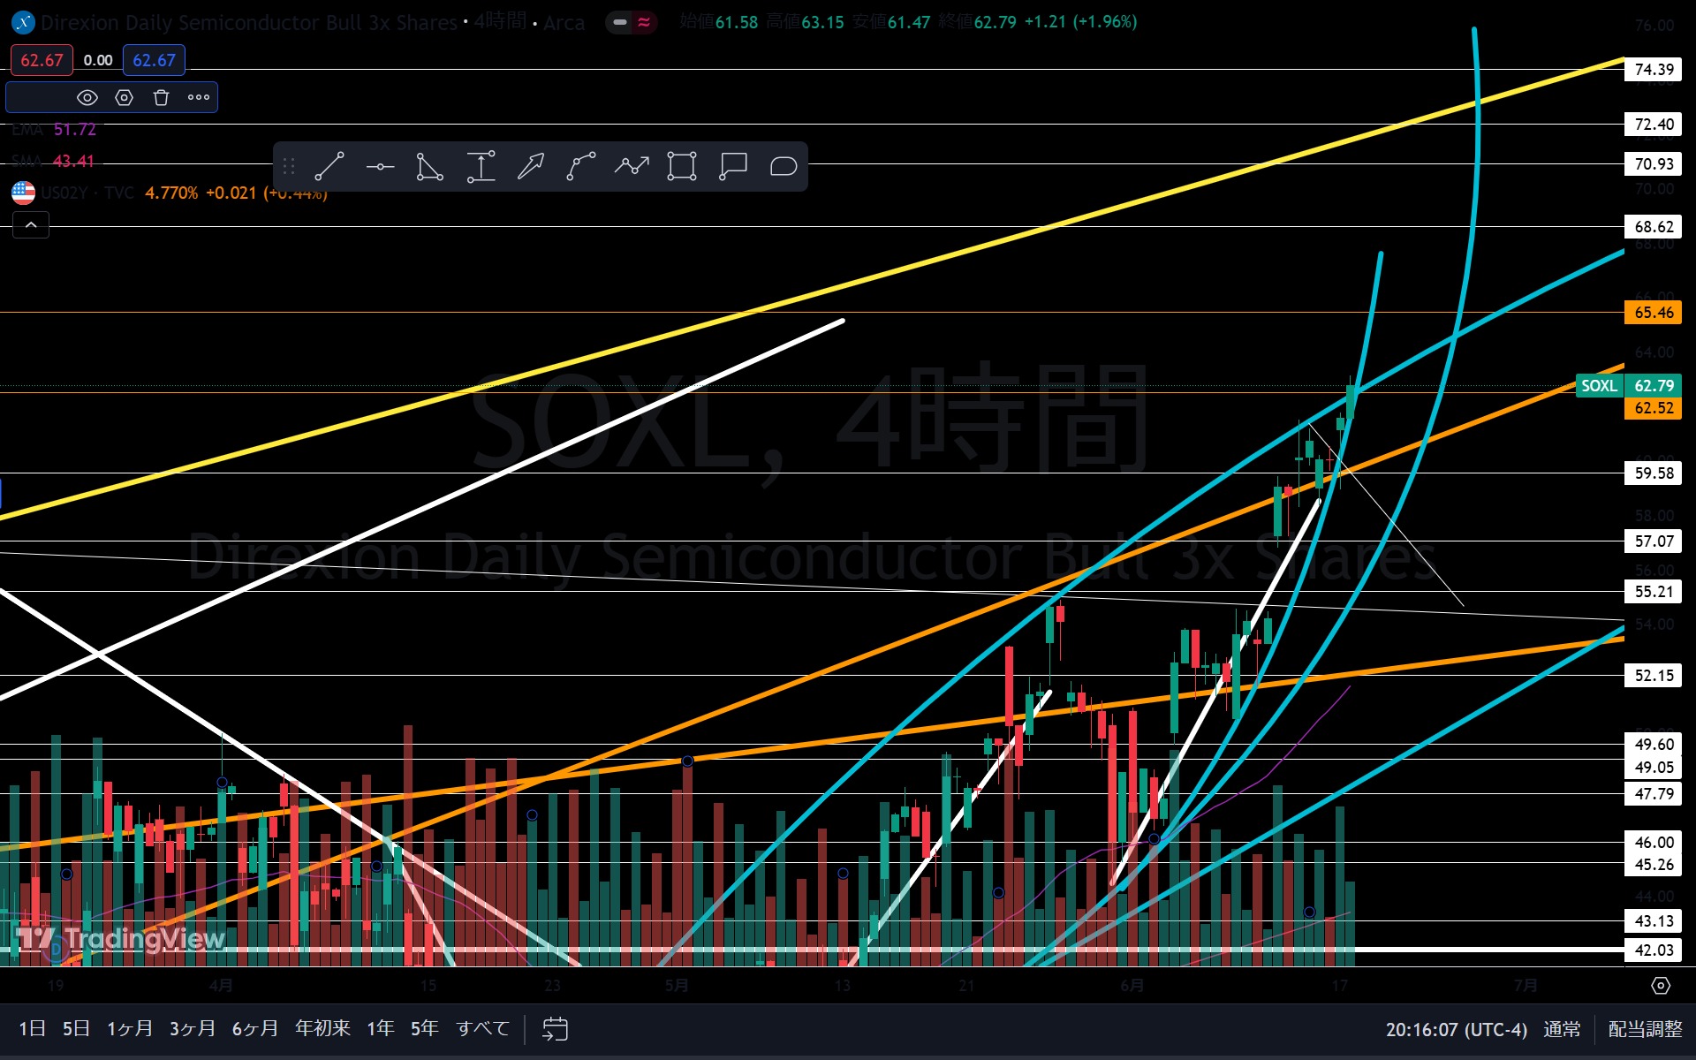
Task: Select the rectangle shape tool
Action: 682,166
